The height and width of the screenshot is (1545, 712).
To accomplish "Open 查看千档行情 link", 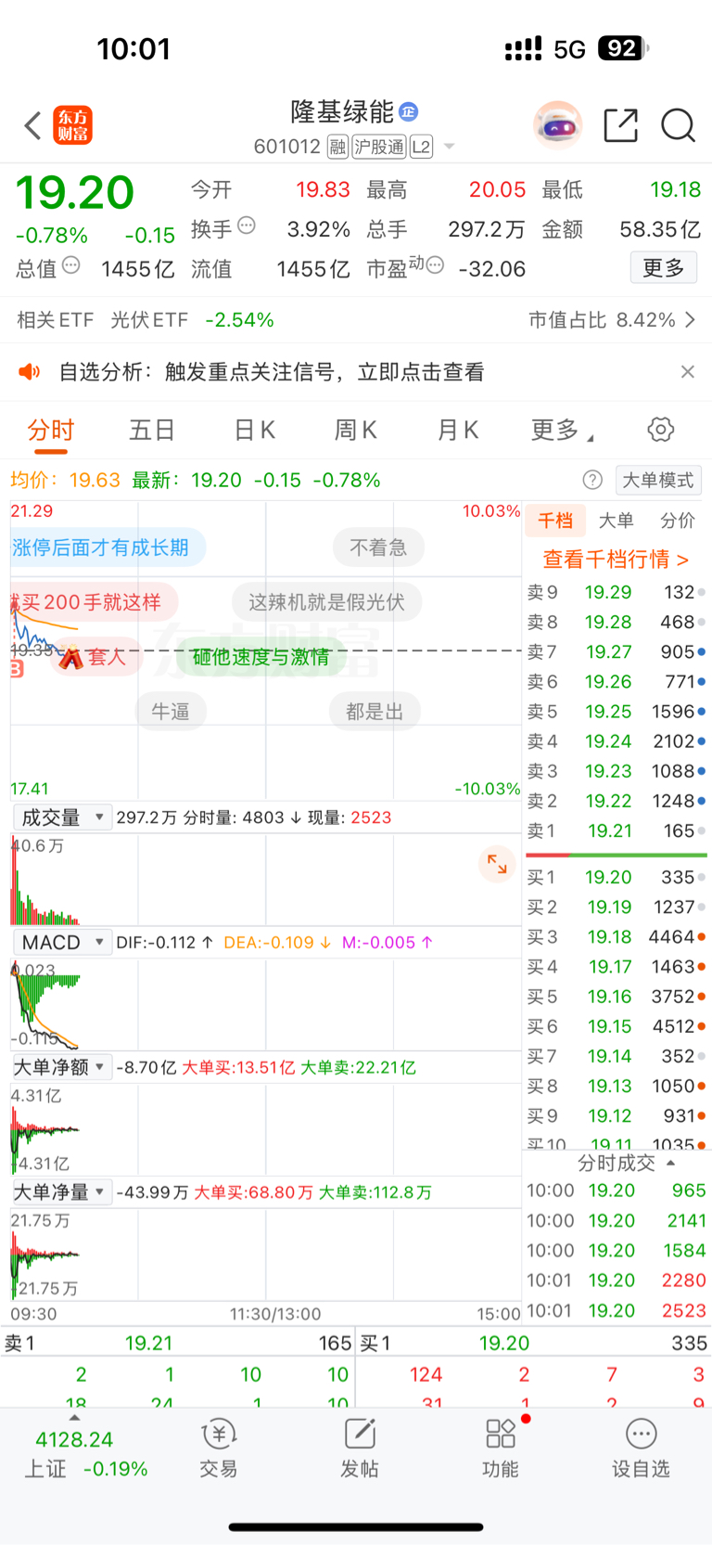I will pos(616,560).
